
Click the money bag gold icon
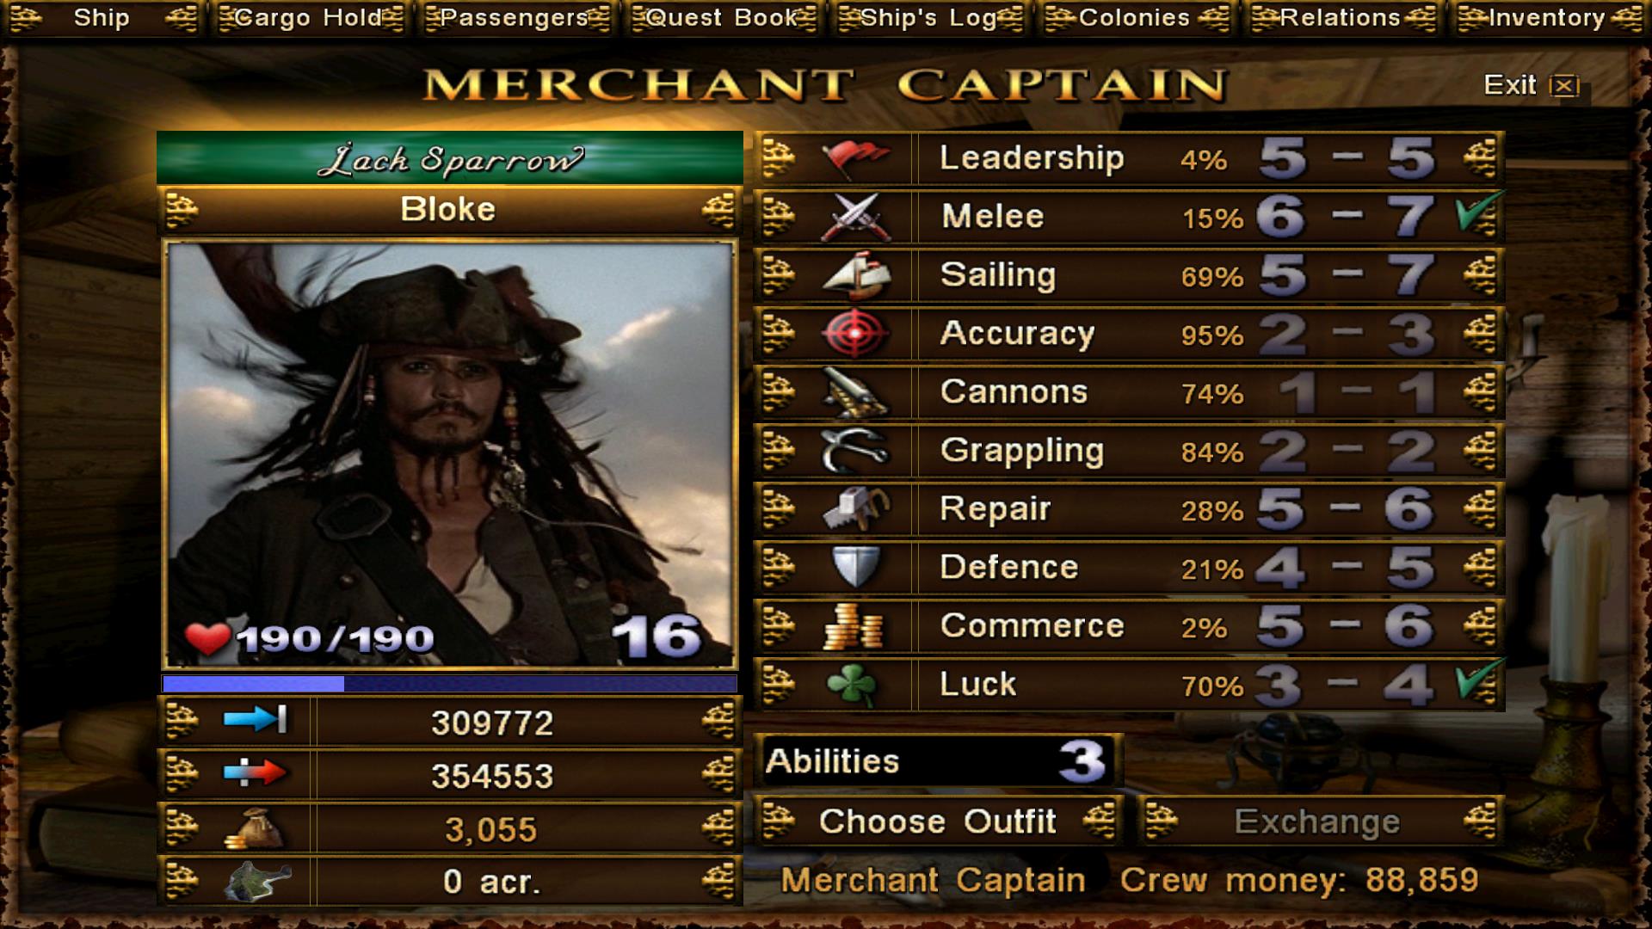click(x=255, y=829)
